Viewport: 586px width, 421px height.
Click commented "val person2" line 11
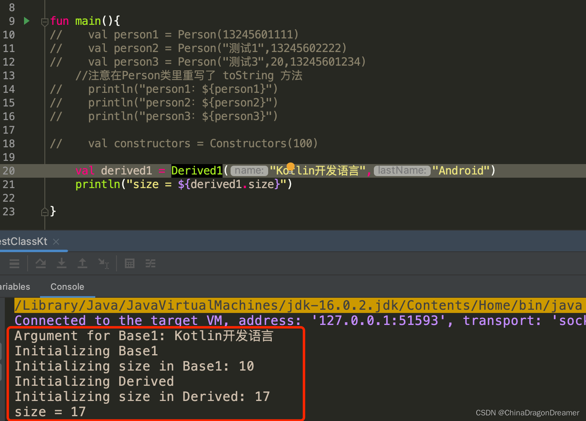tap(198, 48)
